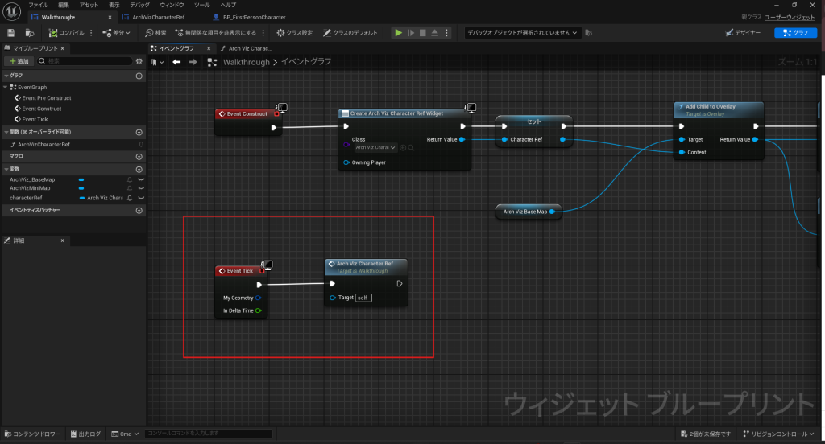Open the デバッグ (Debug) menu
Image resolution: width=825 pixels, height=444 pixels.
[139, 5]
